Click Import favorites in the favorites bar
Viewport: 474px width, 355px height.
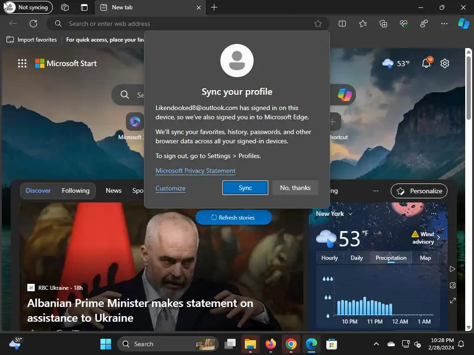click(x=31, y=40)
